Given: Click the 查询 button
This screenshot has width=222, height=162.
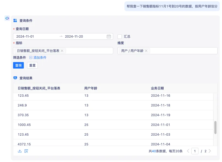Looking at the screenshot, I should click(18, 65).
